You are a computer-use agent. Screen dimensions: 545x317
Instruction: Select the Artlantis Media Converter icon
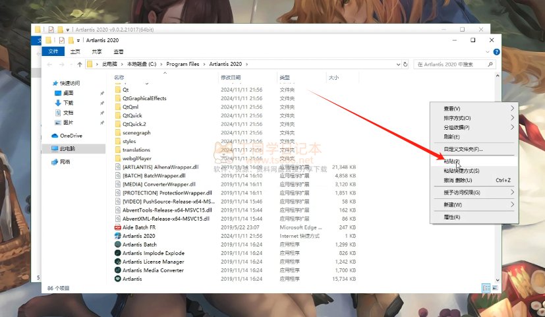pyautogui.click(x=117, y=270)
